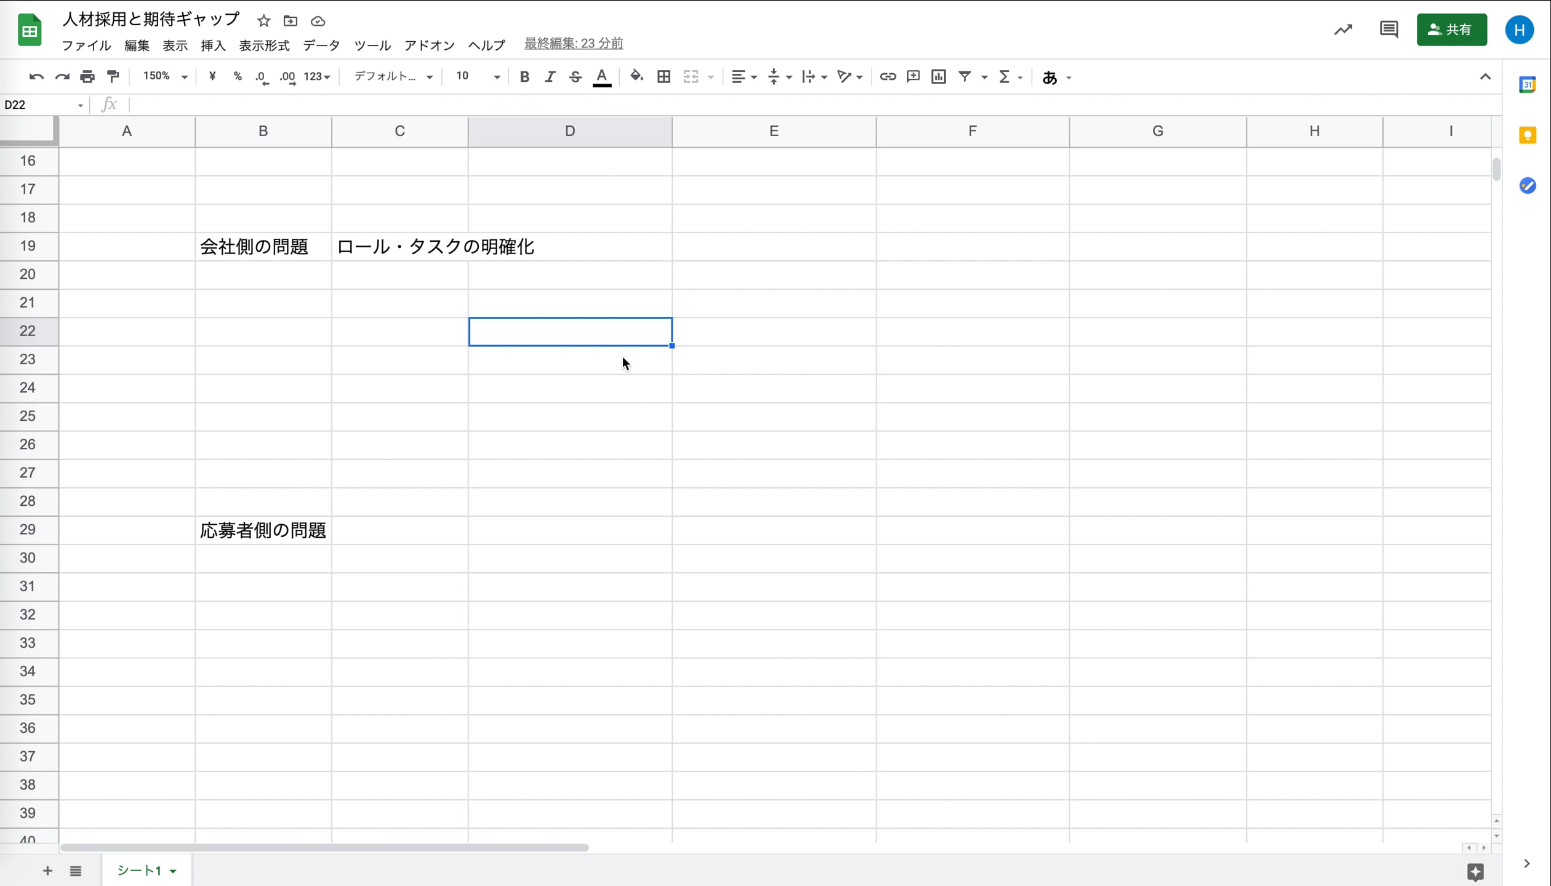The width and height of the screenshot is (1551, 886).
Task: Toggle italic formatting
Action: 550,76
